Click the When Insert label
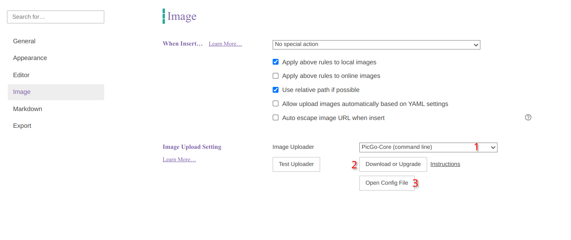The image size is (571, 240). coord(183,44)
